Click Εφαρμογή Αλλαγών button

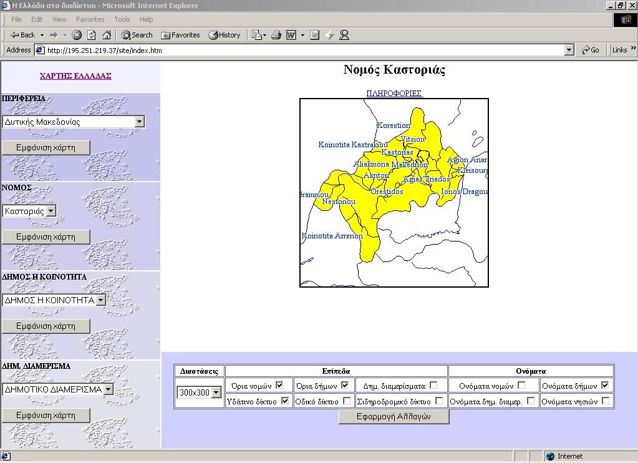(394, 417)
